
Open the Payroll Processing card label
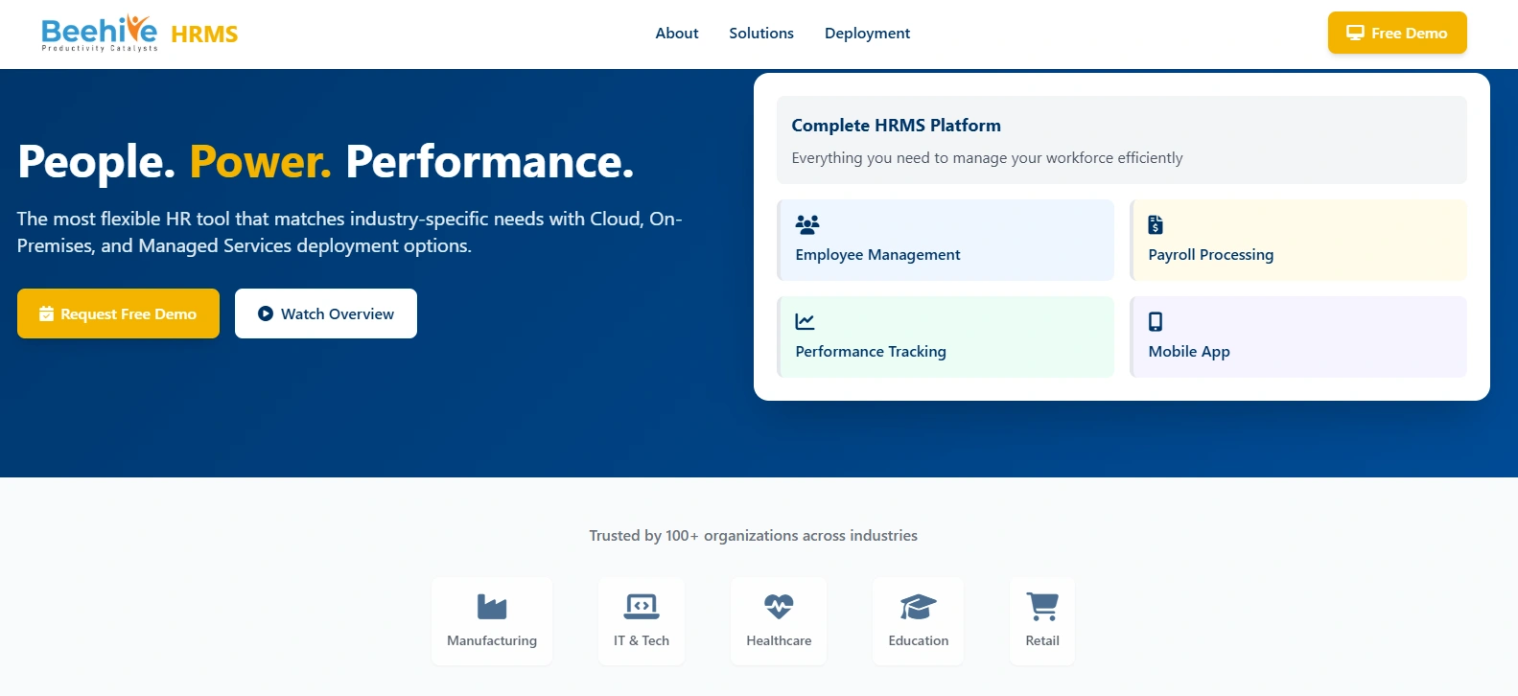pyautogui.click(x=1211, y=255)
